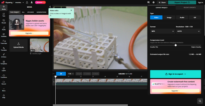Select the This Project media tab
The image size is (205, 106).
point(15,12)
